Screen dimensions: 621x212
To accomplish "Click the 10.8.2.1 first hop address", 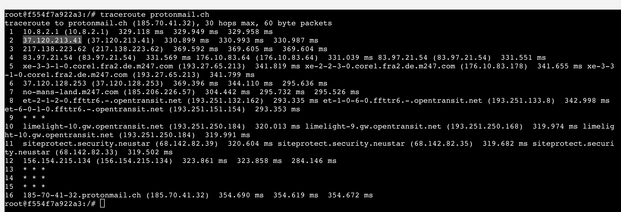I will click(41, 32).
